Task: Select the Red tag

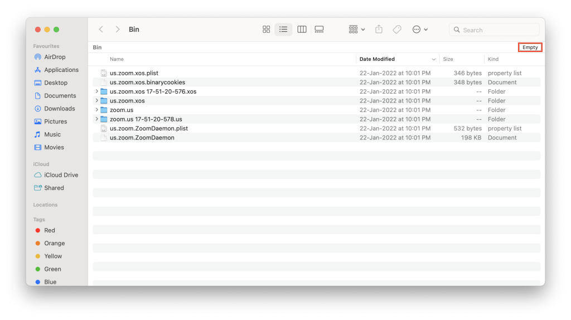Action: 45,230
